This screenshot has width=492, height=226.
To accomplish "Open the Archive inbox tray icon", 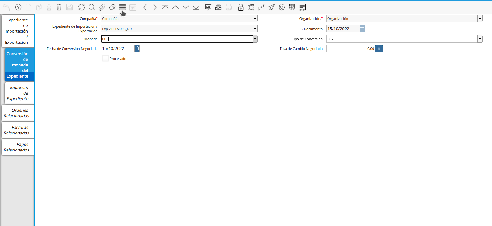I will (x=218, y=7).
